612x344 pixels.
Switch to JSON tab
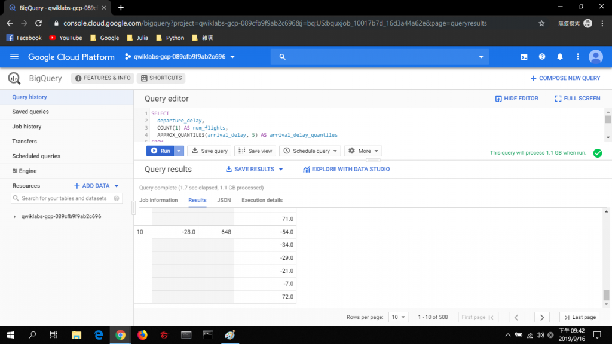tap(224, 200)
